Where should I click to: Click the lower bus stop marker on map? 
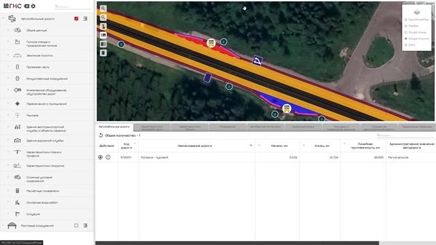[x=287, y=108]
